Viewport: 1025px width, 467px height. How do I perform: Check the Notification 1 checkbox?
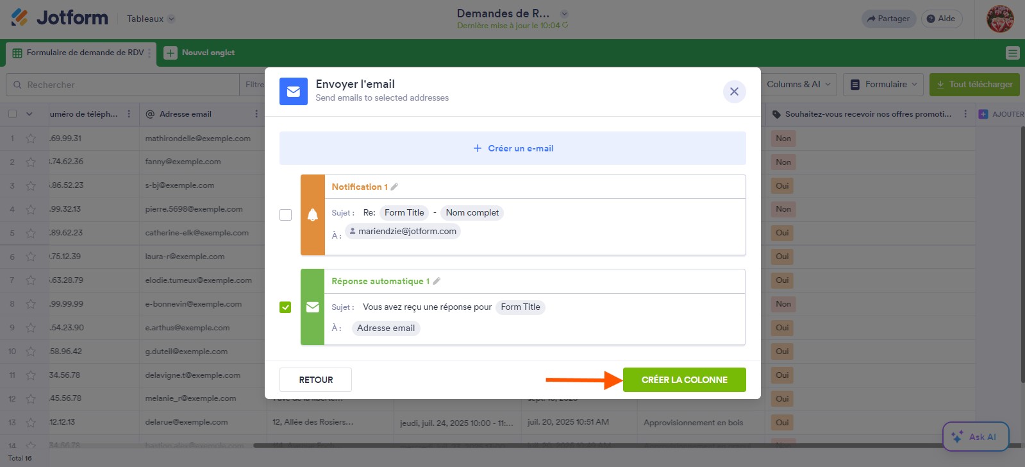pos(285,215)
